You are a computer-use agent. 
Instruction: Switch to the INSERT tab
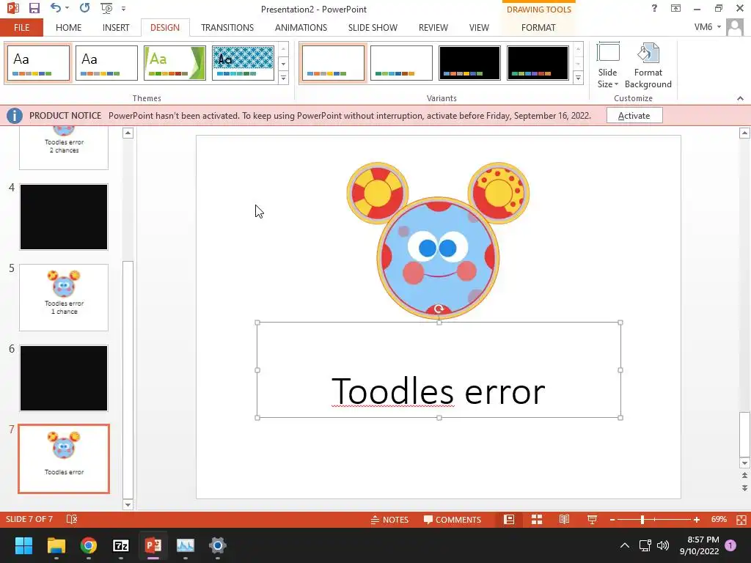coord(116,27)
